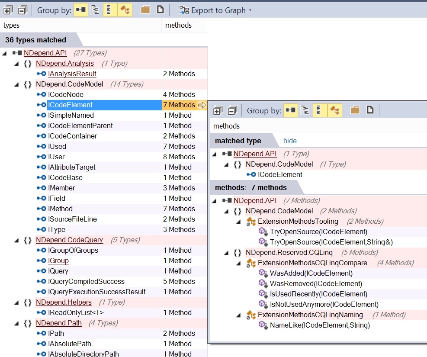Open IAnalysisResult interface link
Screen dimensions: 427x357
tap(72, 74)
